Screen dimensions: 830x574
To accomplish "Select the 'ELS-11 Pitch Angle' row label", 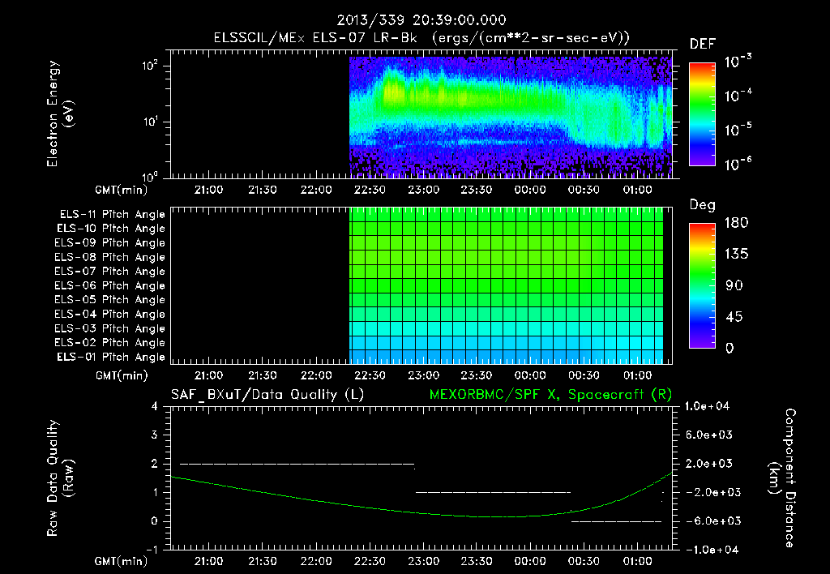I will (x=112, y=215).
